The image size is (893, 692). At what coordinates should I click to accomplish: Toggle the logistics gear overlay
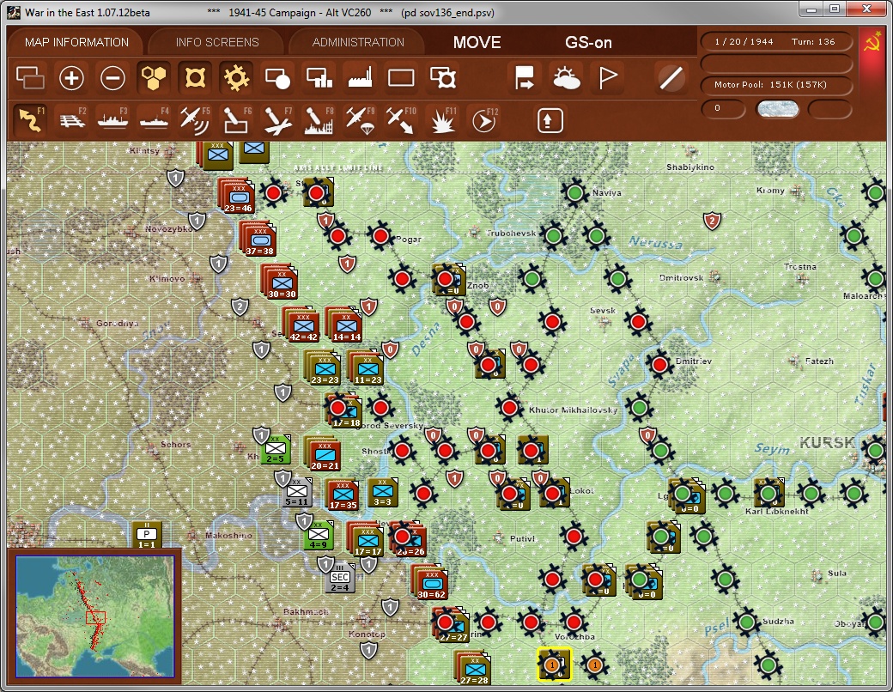(236, 77)
